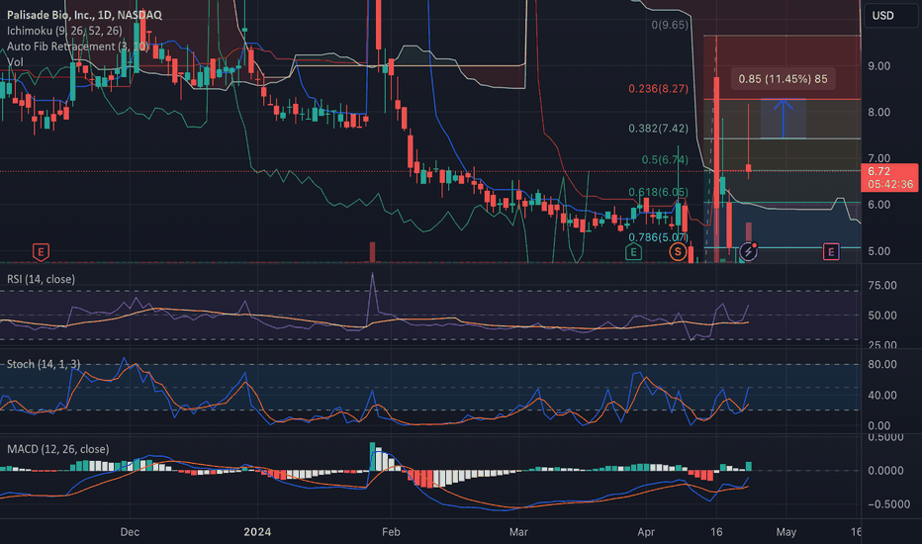The height and width of the screenshot is (544, 922).
Task: Click the Palisade Bio, Inc. symbol title
Action: click(x=84, y=15)
